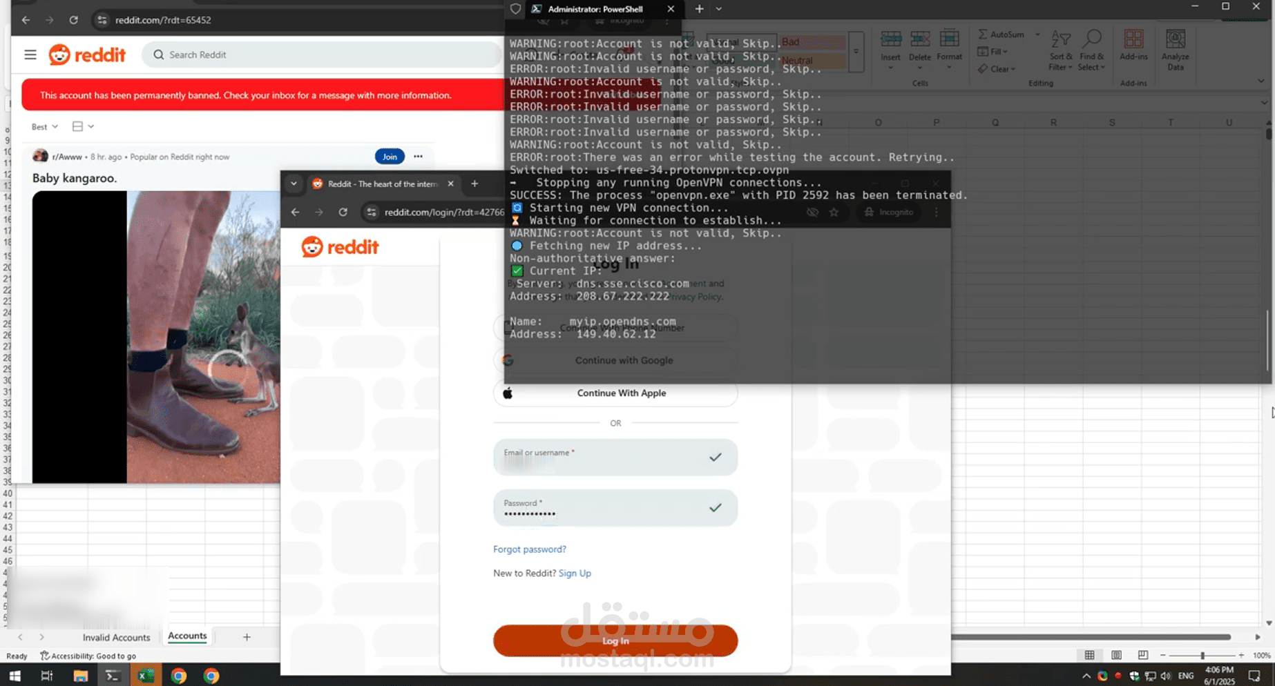Show hidden system tray icons
This screenshot has height=686, width=1275.
[x=1086, y=676]
